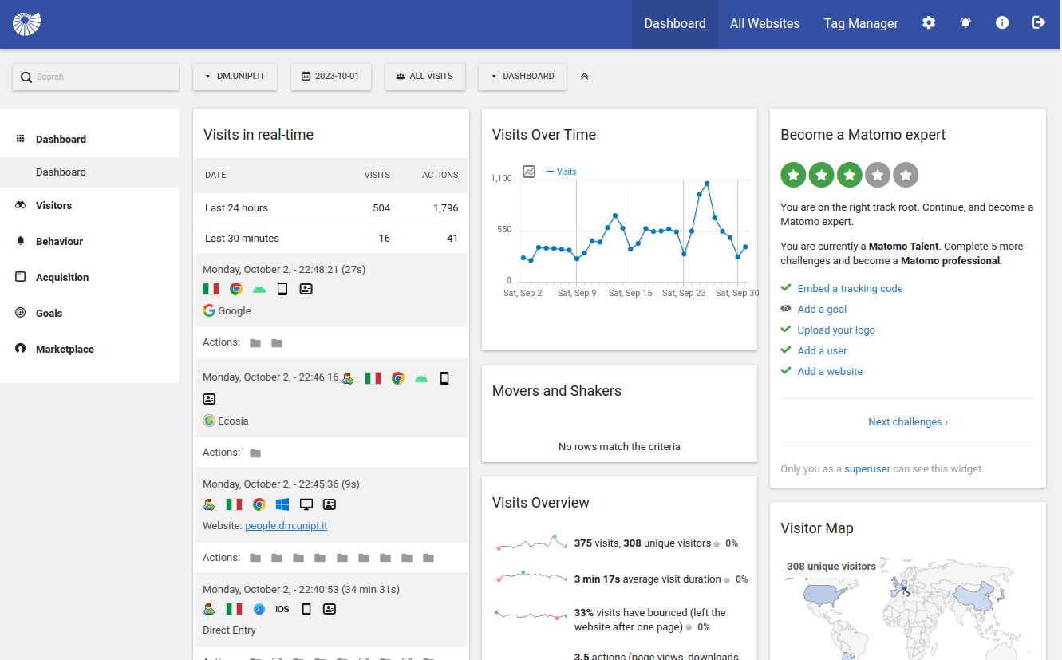Click the Ecosia search engine icon
The image size is (1062, 660).
pyautogui.click(x=209, y=421)
